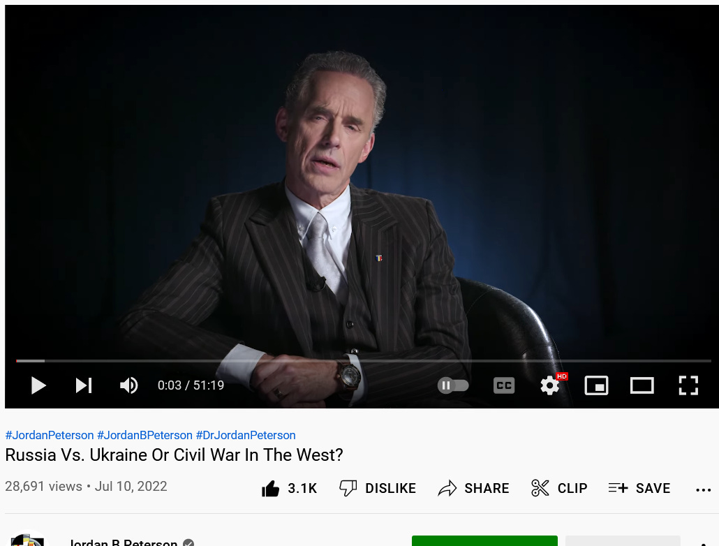Viewport: 719px width, 546px height.
Task: Open the #JordanPeterson hashtag link
Action: (50, 435)
